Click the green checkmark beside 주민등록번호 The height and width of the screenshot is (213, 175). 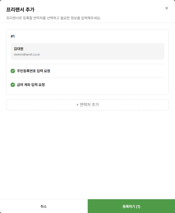tap(13, 71)
